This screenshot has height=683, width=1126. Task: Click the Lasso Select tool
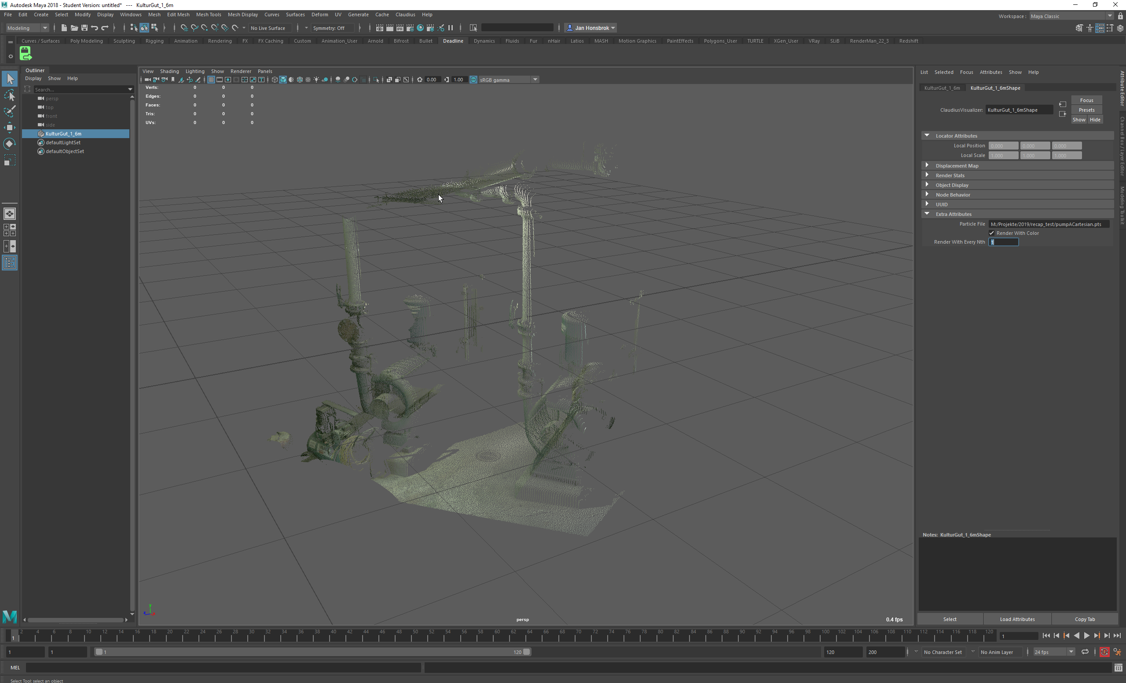click(10, 95)
